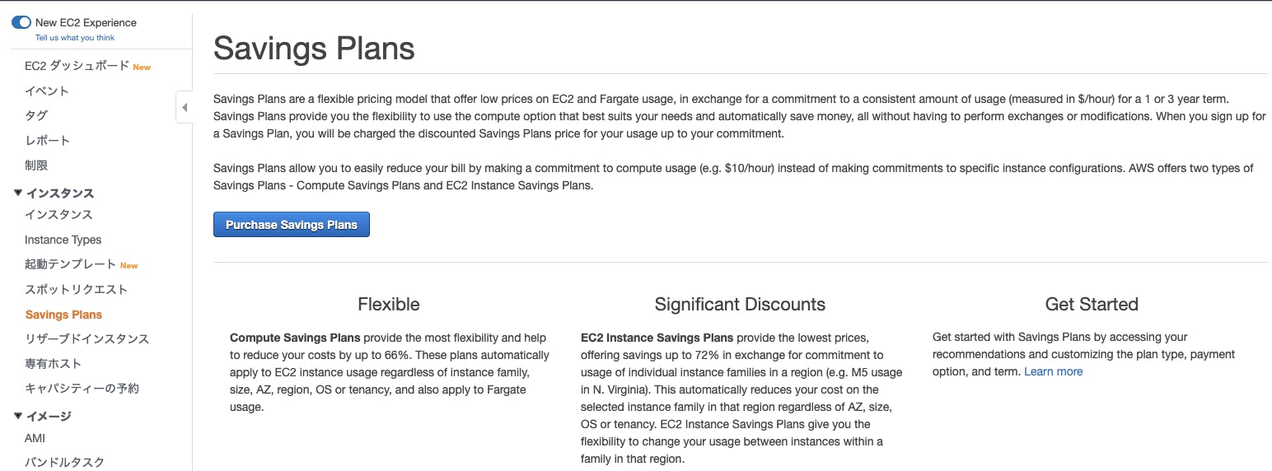Go to イベント in the sidebar
Image resolution: width=1272 pixels, height=471 pixels.
click(x=47, y=91)
